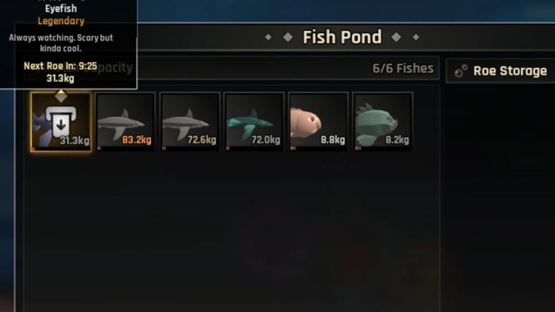Viewport: 555px width, 312px height.
Task: Click the small diamond at far left of title
Action: [268, 37]
